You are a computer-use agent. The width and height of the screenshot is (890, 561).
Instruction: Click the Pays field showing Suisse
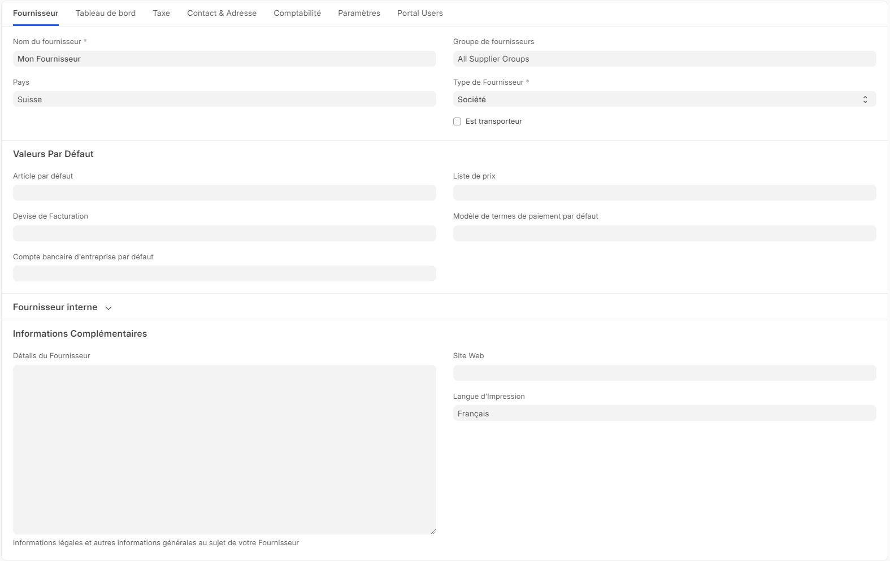point(224,99)
